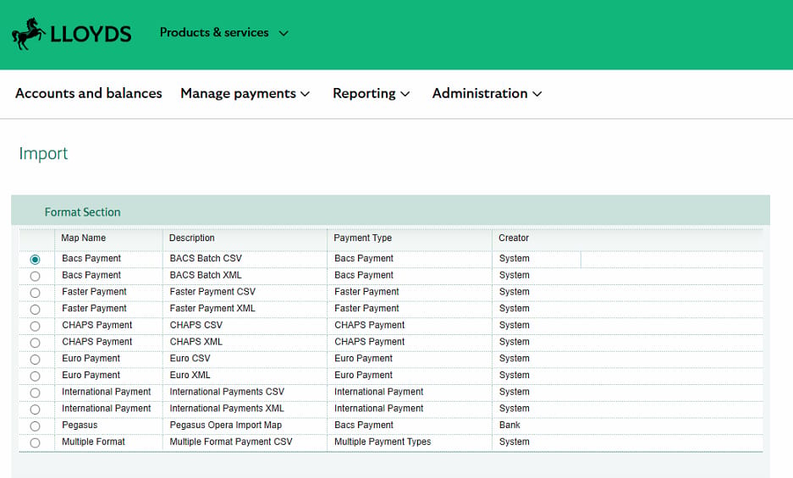Image resolution: width=793 pixels, height=478 pixels.
Task: Click the Lloyds wordmark text
Action: (x=91, y=35)
